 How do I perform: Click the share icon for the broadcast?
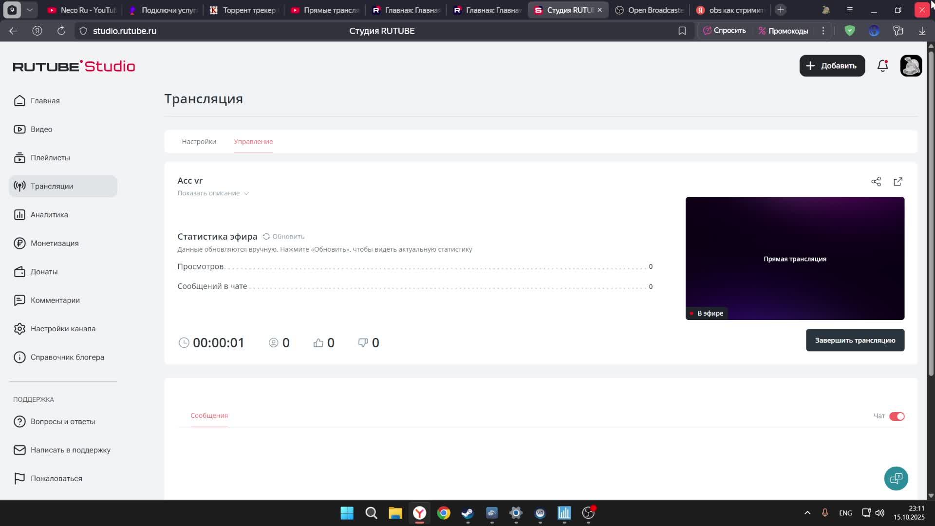tap(876, 182)
